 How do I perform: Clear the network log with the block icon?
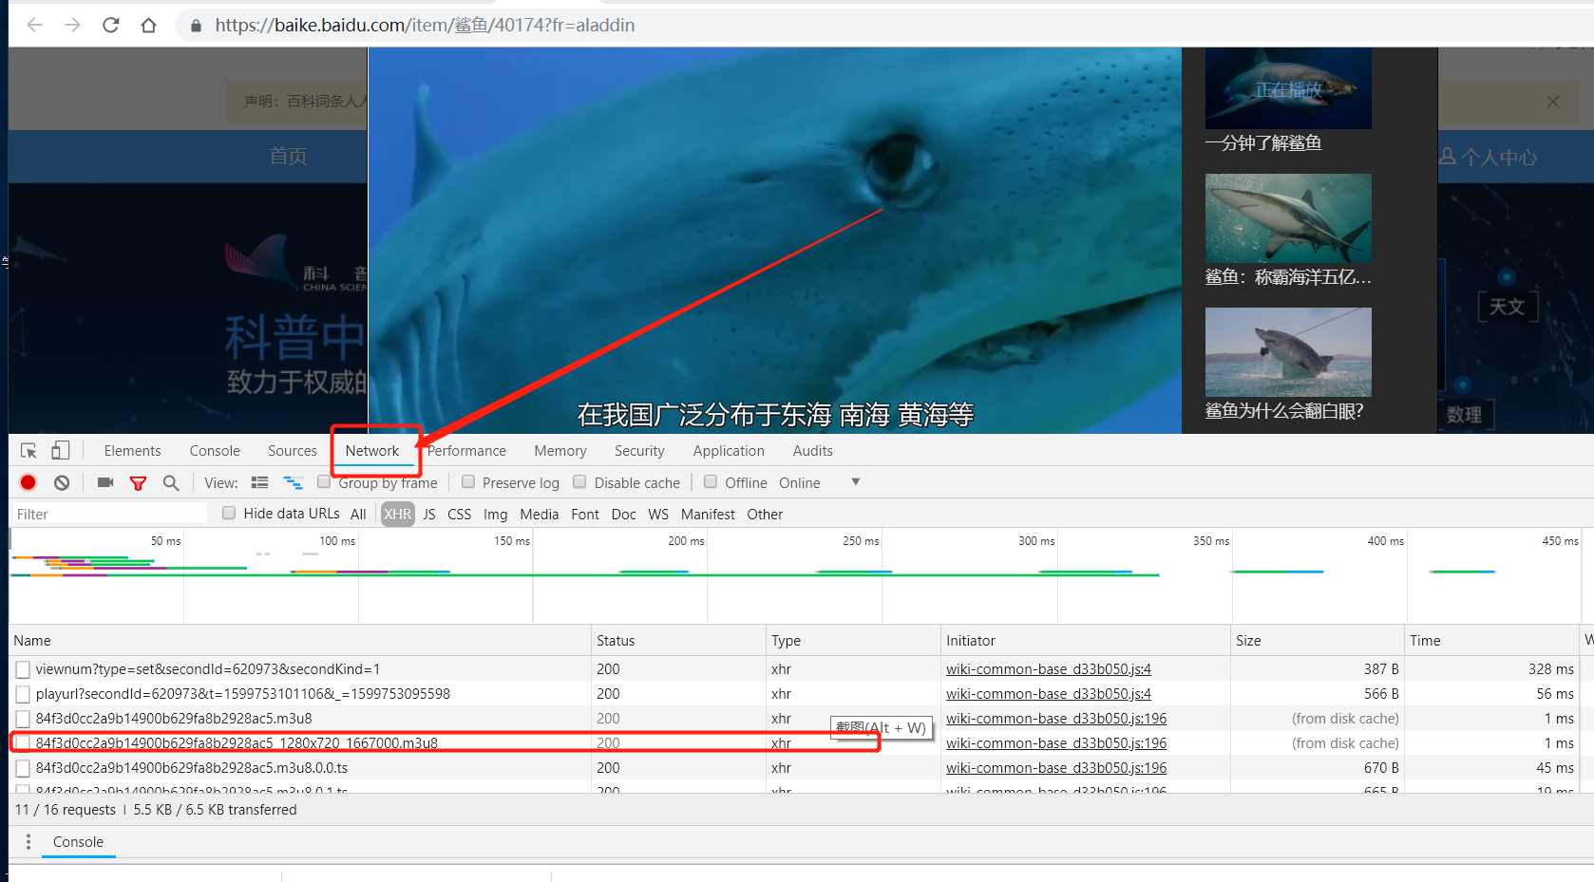(62, 482)
